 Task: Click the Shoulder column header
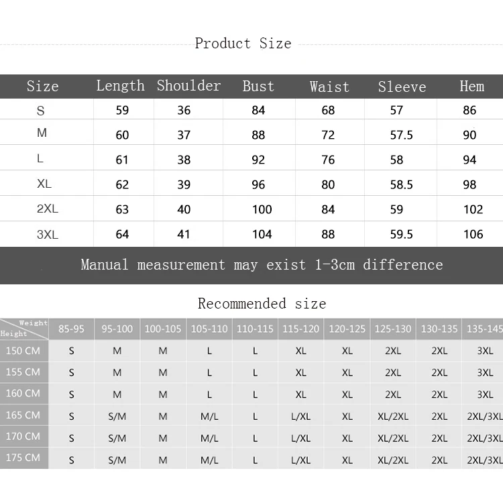[188, 86]
